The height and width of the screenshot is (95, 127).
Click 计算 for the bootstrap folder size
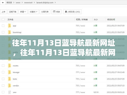point(95,32)
